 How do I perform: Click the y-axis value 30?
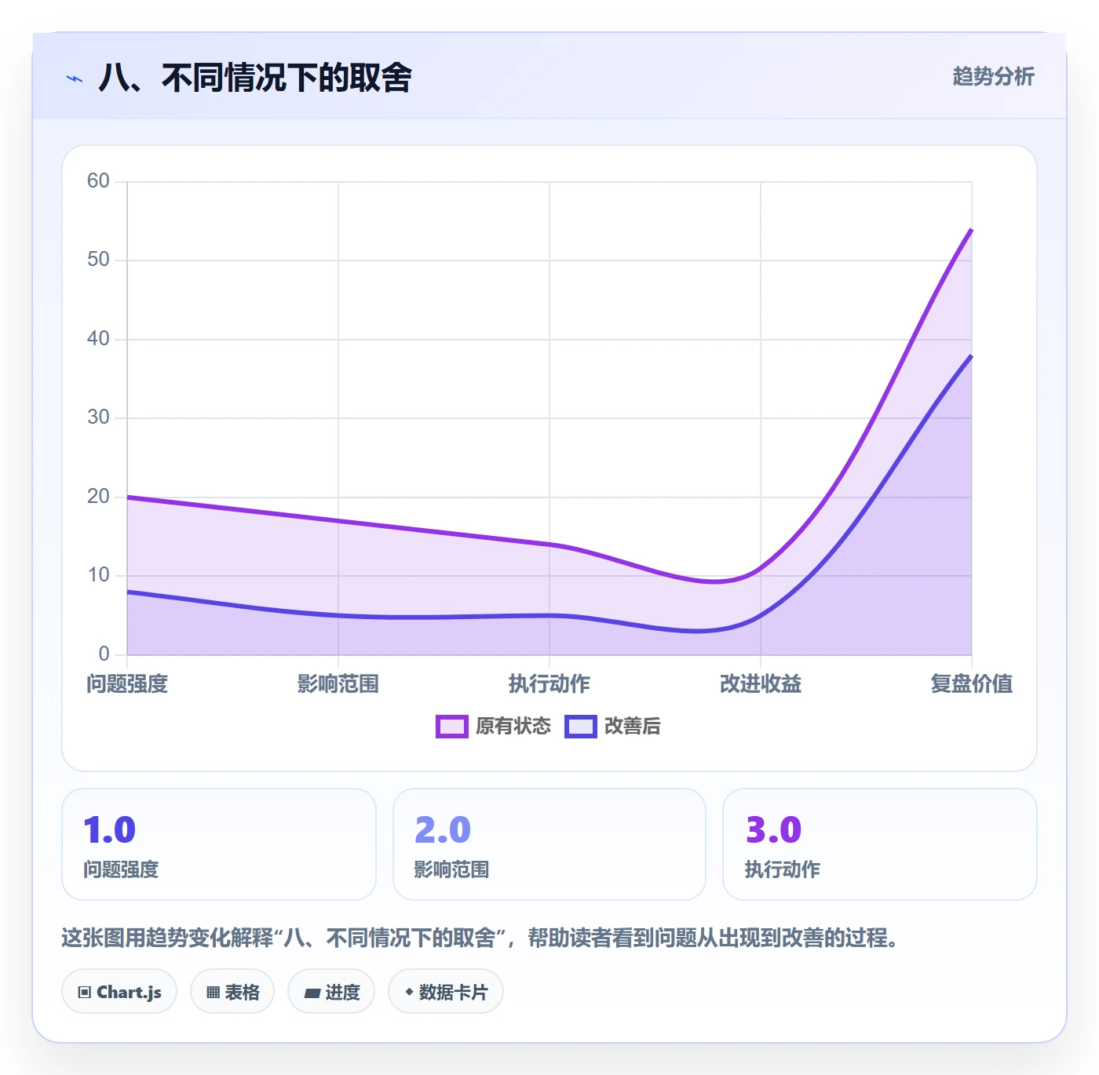coord(98,417)
